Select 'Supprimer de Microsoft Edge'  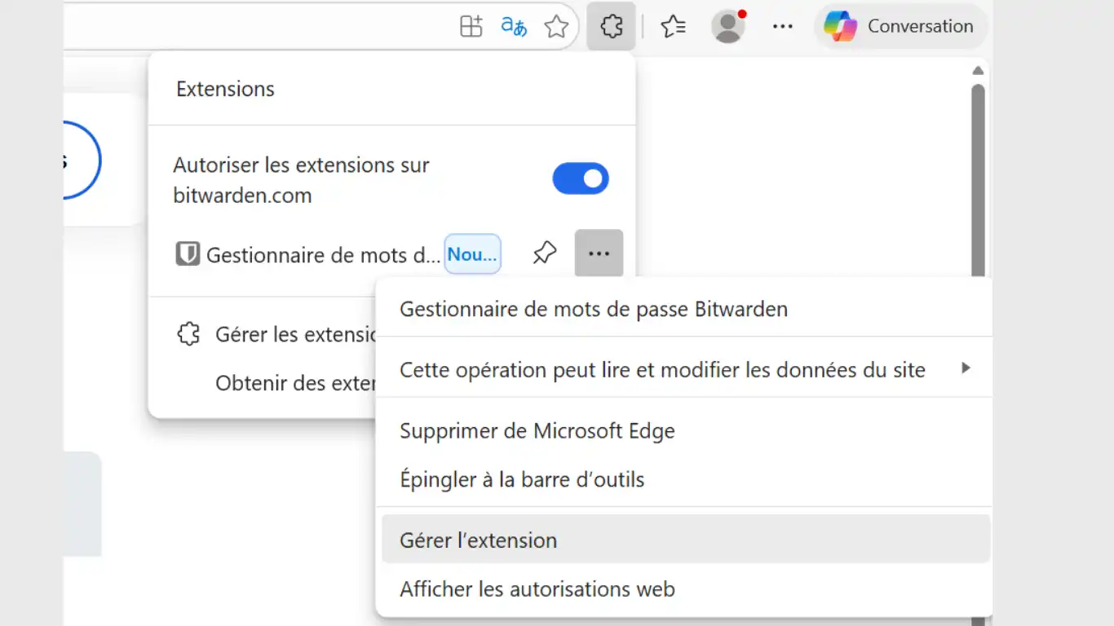coord(537,430)
